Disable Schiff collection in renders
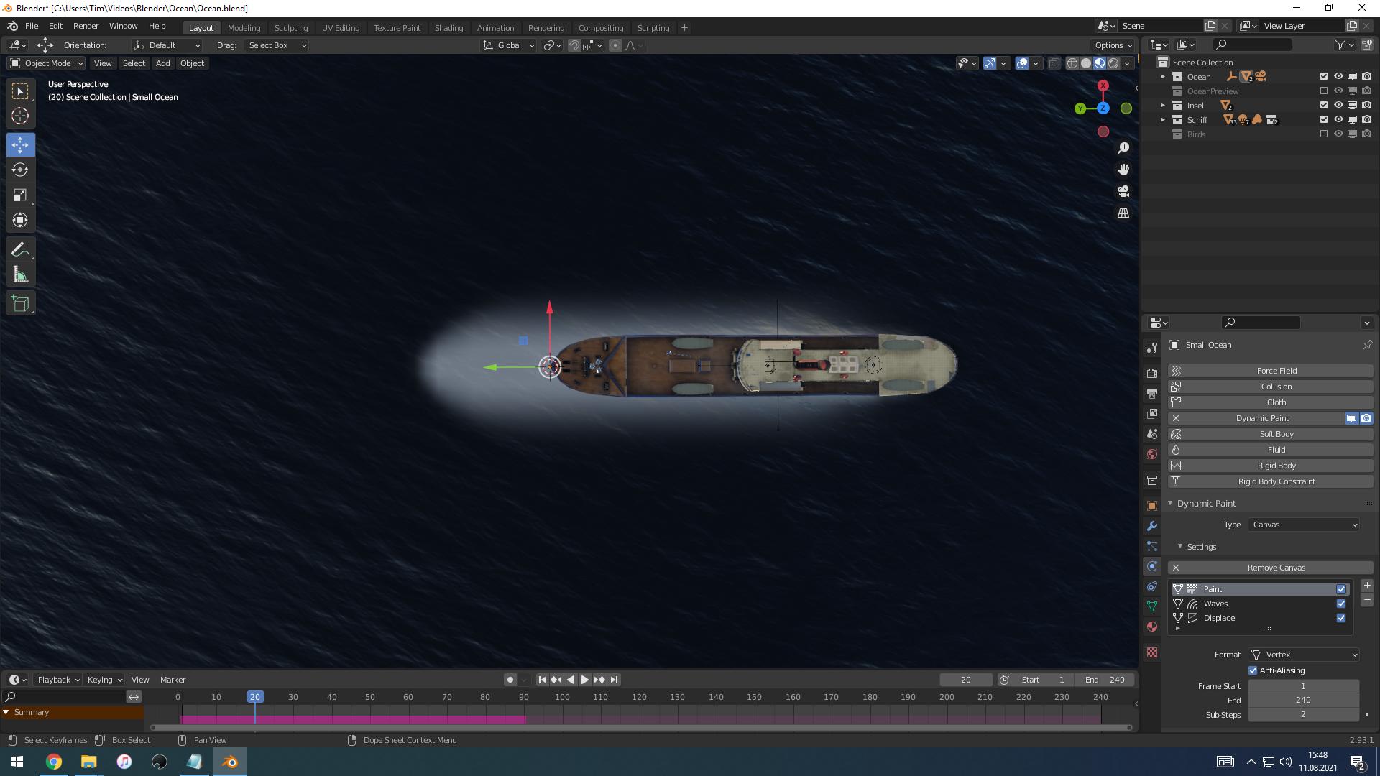Viewport: 1380px width, 776px height. pos(1367,119)
